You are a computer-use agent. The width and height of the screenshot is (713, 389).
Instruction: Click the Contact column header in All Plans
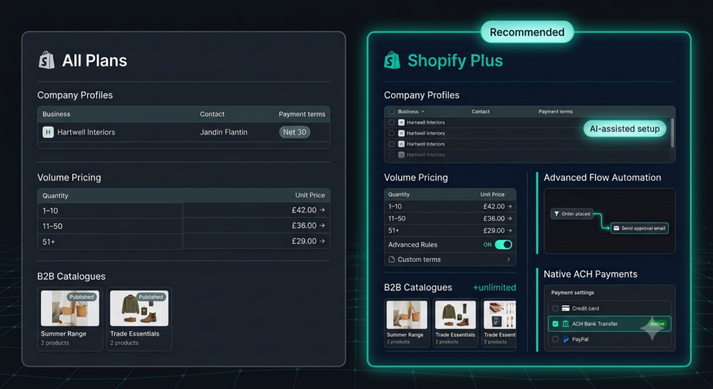coord(212,114)
